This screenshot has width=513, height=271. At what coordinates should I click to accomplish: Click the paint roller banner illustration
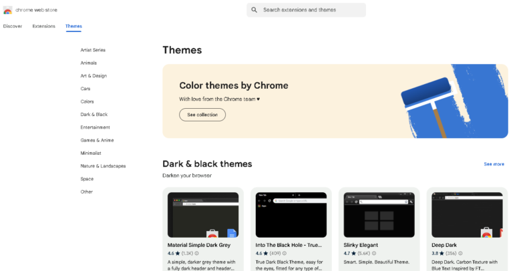tap(454, 101)
